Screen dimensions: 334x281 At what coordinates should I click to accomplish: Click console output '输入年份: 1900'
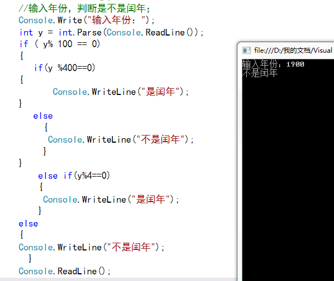click(273, 64)
